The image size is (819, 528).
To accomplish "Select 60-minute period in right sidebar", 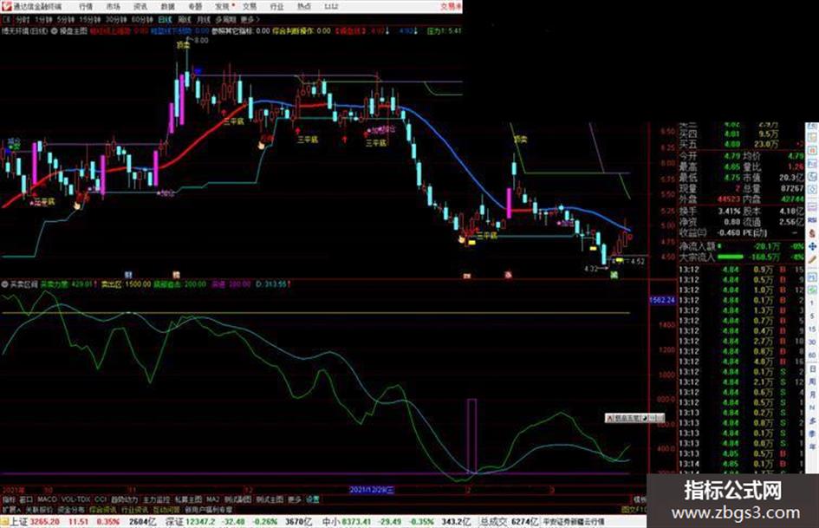I will [x=812, y=355].
